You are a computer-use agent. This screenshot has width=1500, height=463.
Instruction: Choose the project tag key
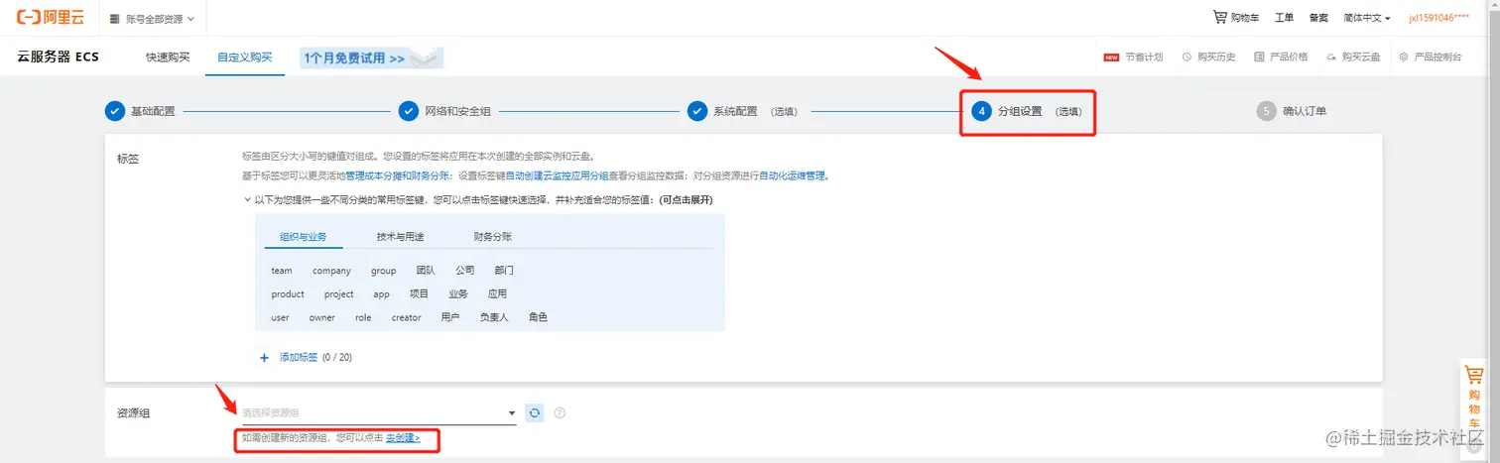339,294
